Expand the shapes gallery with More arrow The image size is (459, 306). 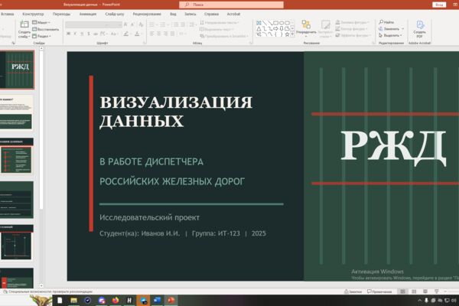(292, 34)
